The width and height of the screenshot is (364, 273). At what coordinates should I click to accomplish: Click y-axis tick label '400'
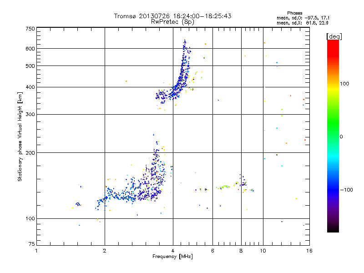tap(30, 87)
